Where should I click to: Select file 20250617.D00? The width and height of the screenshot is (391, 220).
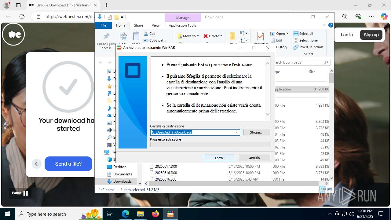tap(166, 167)
